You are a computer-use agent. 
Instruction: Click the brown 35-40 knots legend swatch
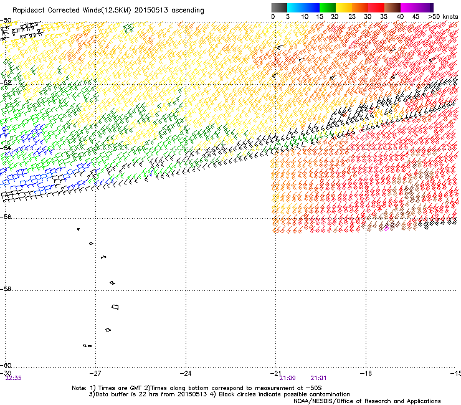[x=392, y=7]
